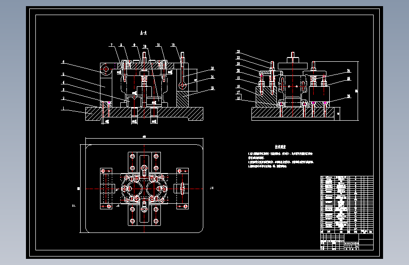Screen dimensions: 409x265
Task: Select part callout number 4 in section view
Action: click(63, 83)
